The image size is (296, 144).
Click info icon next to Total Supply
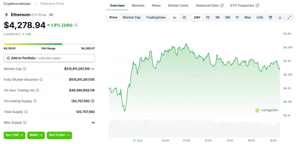click(26, 112)
